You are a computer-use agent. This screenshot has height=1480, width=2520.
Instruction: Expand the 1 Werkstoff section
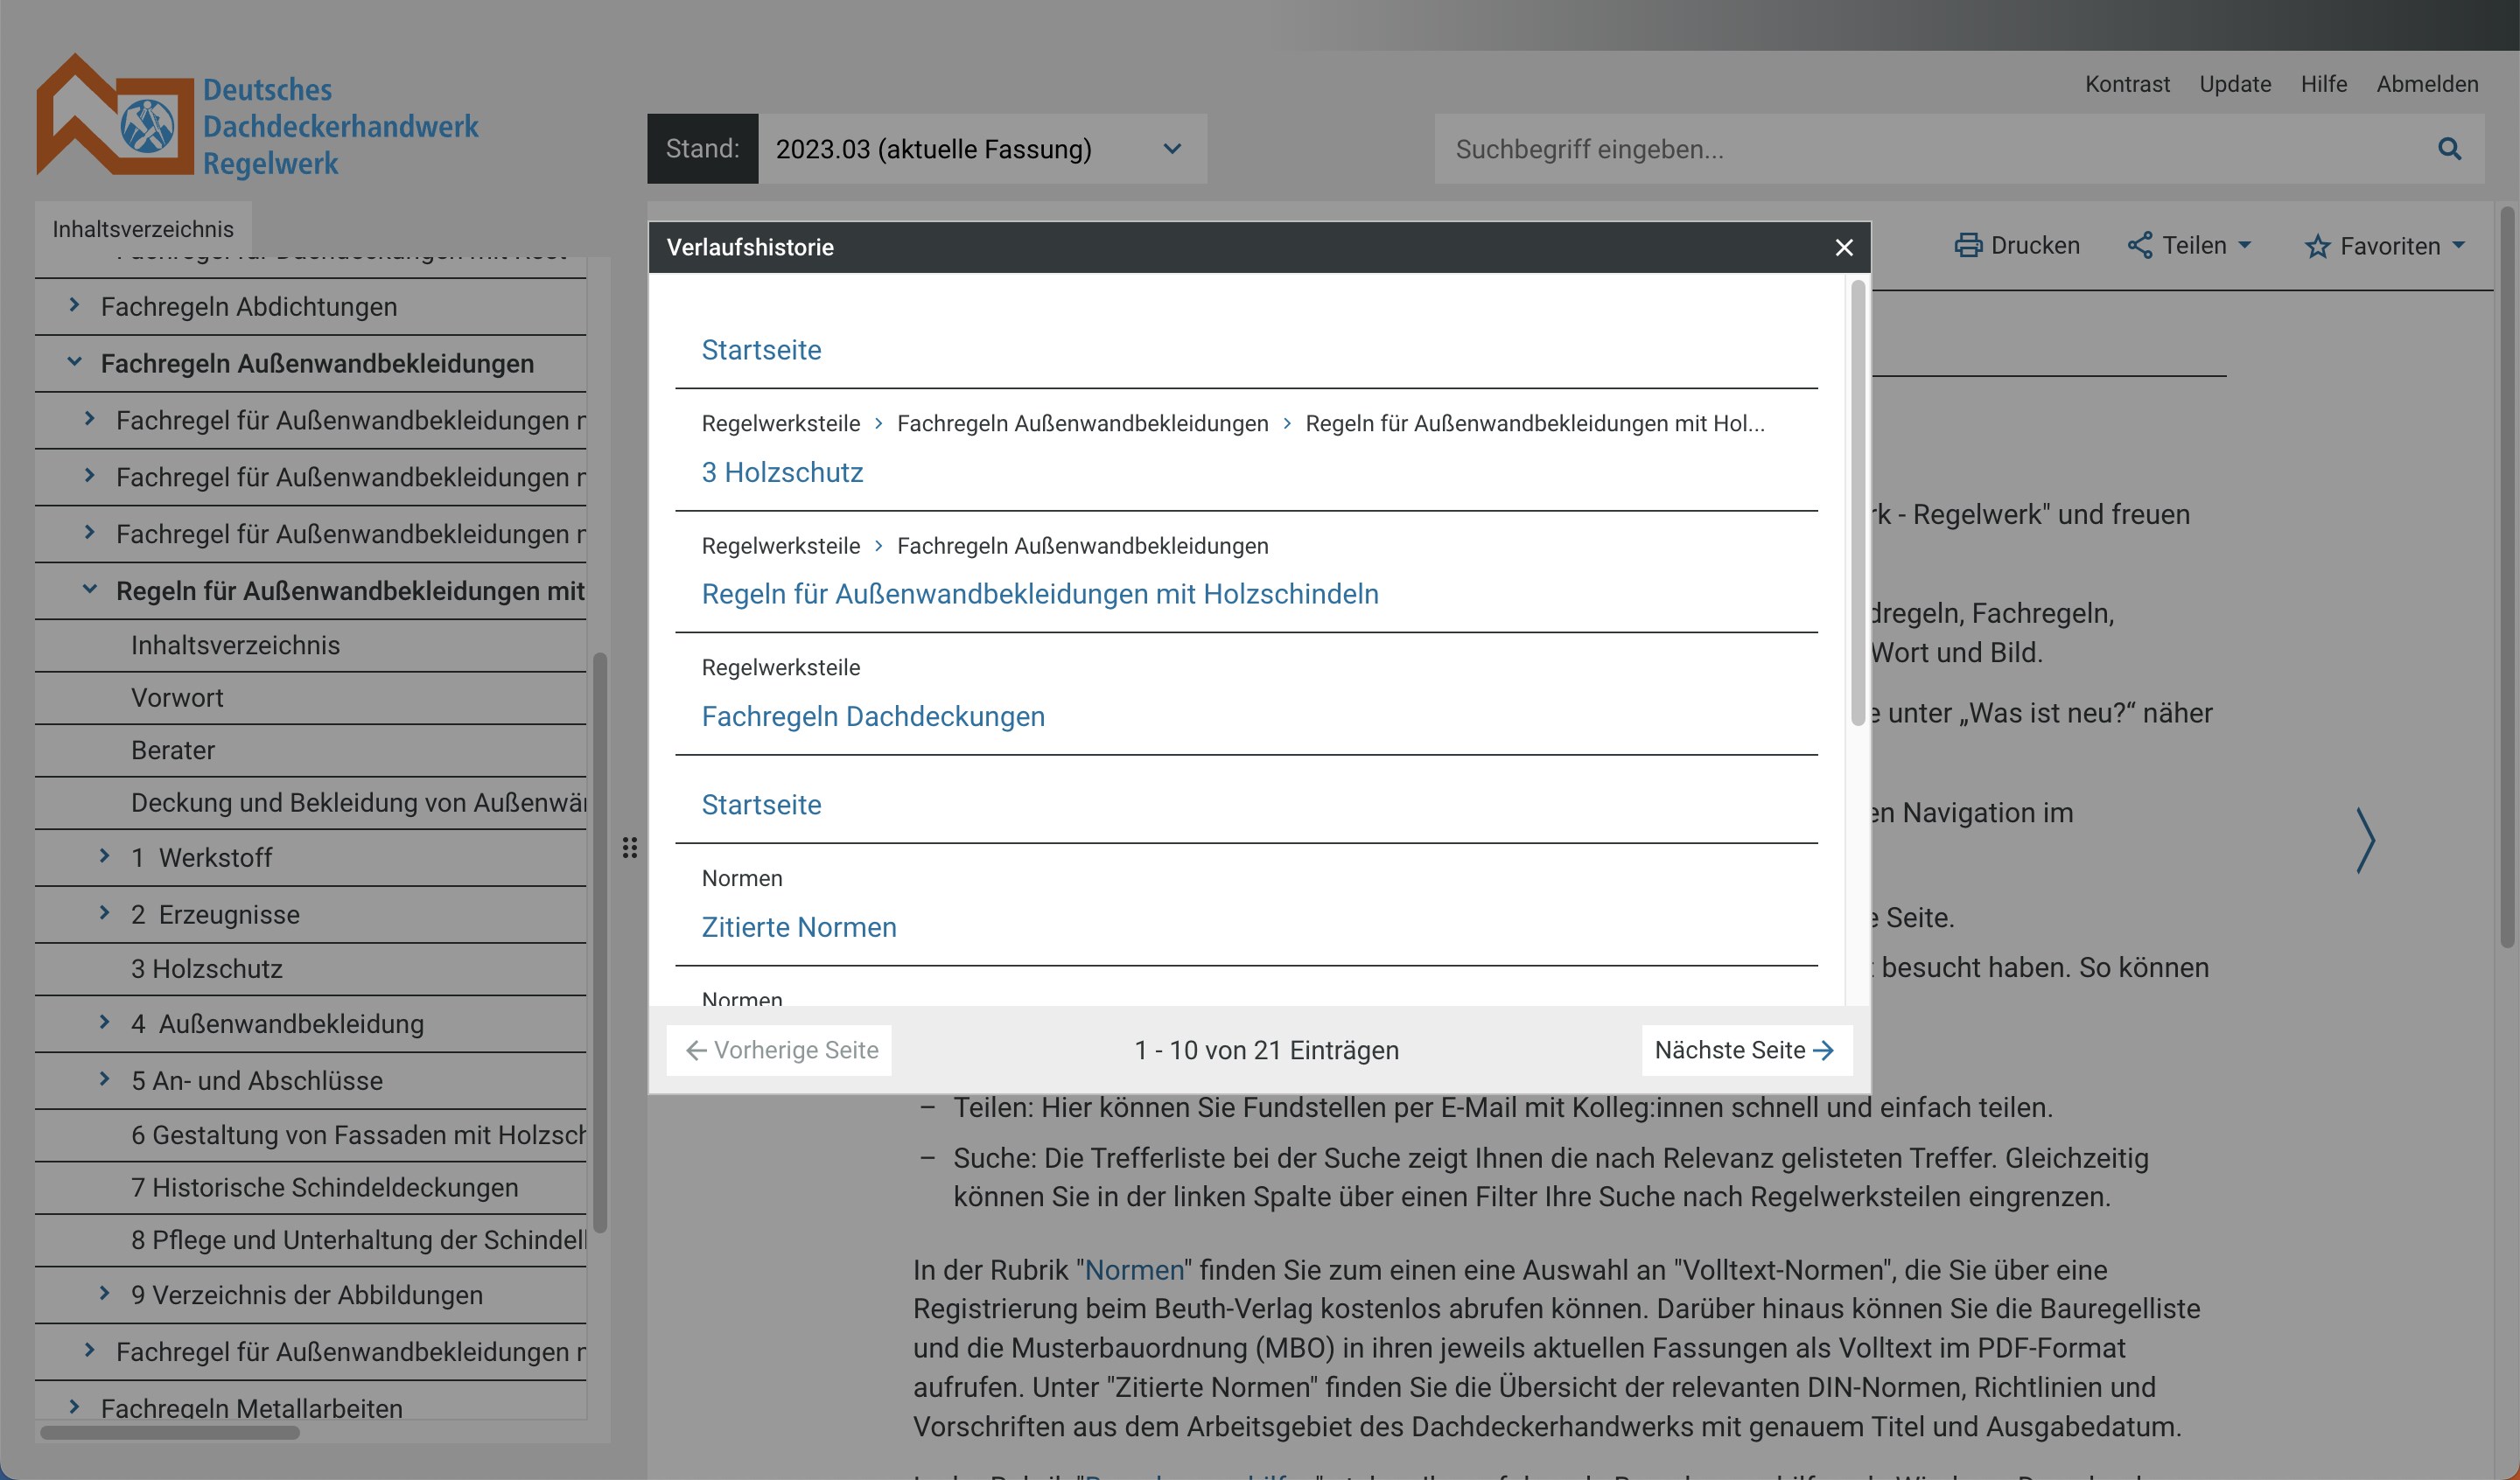coord(104,856)
